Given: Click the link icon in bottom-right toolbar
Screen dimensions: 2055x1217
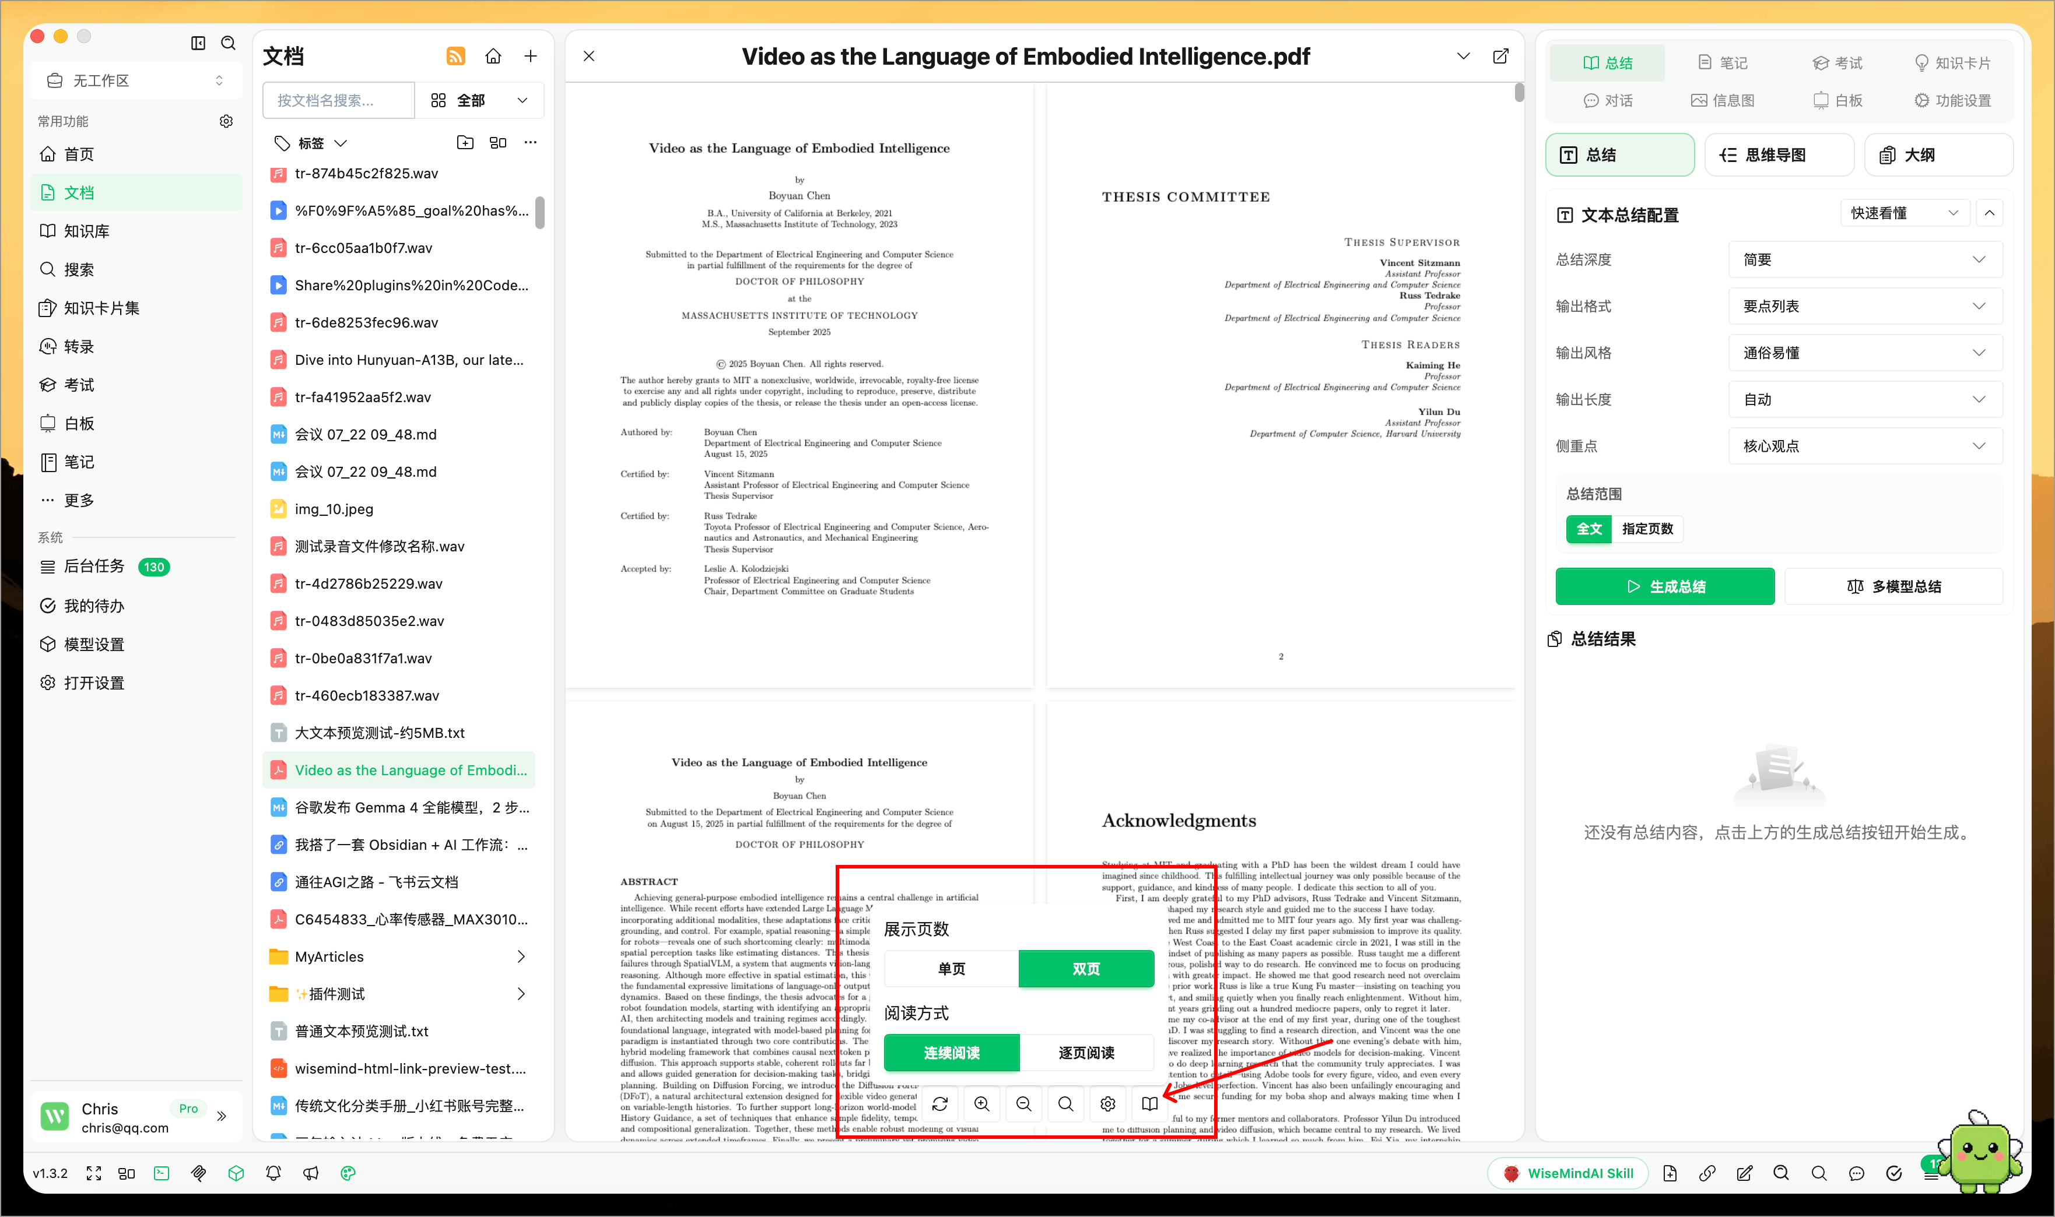Looking at the screenshot, I should 1707,1173.
